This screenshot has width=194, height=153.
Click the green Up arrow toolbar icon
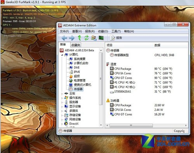pyautogui.click(x=80, y=38)
